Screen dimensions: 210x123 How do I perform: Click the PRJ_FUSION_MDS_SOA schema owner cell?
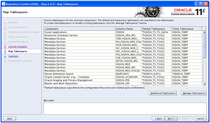128,55
